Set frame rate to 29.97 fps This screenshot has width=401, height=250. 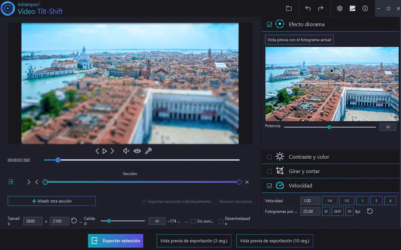[x=337, y=211]
